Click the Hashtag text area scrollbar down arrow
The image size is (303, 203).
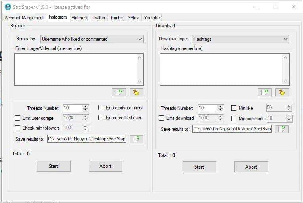tap(286, 81)
